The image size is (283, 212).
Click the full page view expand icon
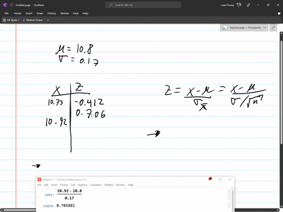click(273, 28)
